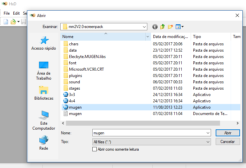This screenshot has width=246, height=168.
Task: Sort by the Nome column header
Action: [x=103, y=37]
